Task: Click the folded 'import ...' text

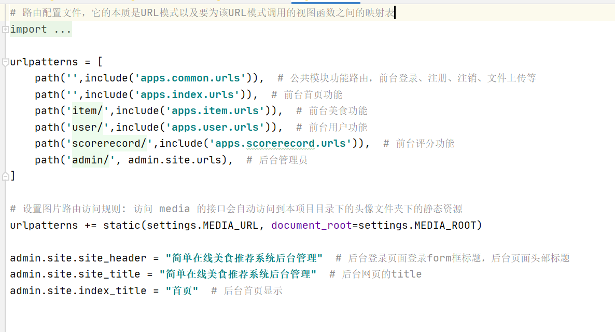Action: (x=41, y=30)
